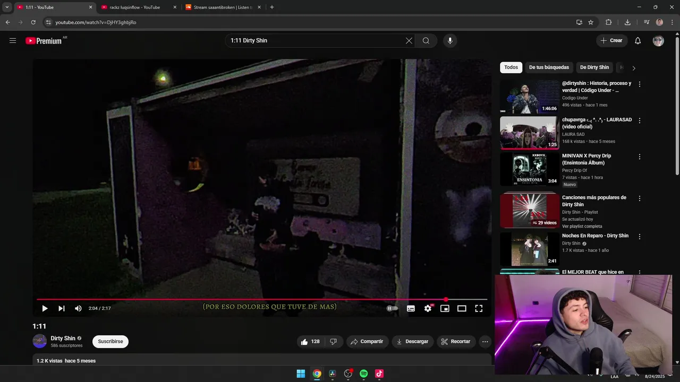Dislike the video
This screenshot has width=680, height=382.
(333, 342)
